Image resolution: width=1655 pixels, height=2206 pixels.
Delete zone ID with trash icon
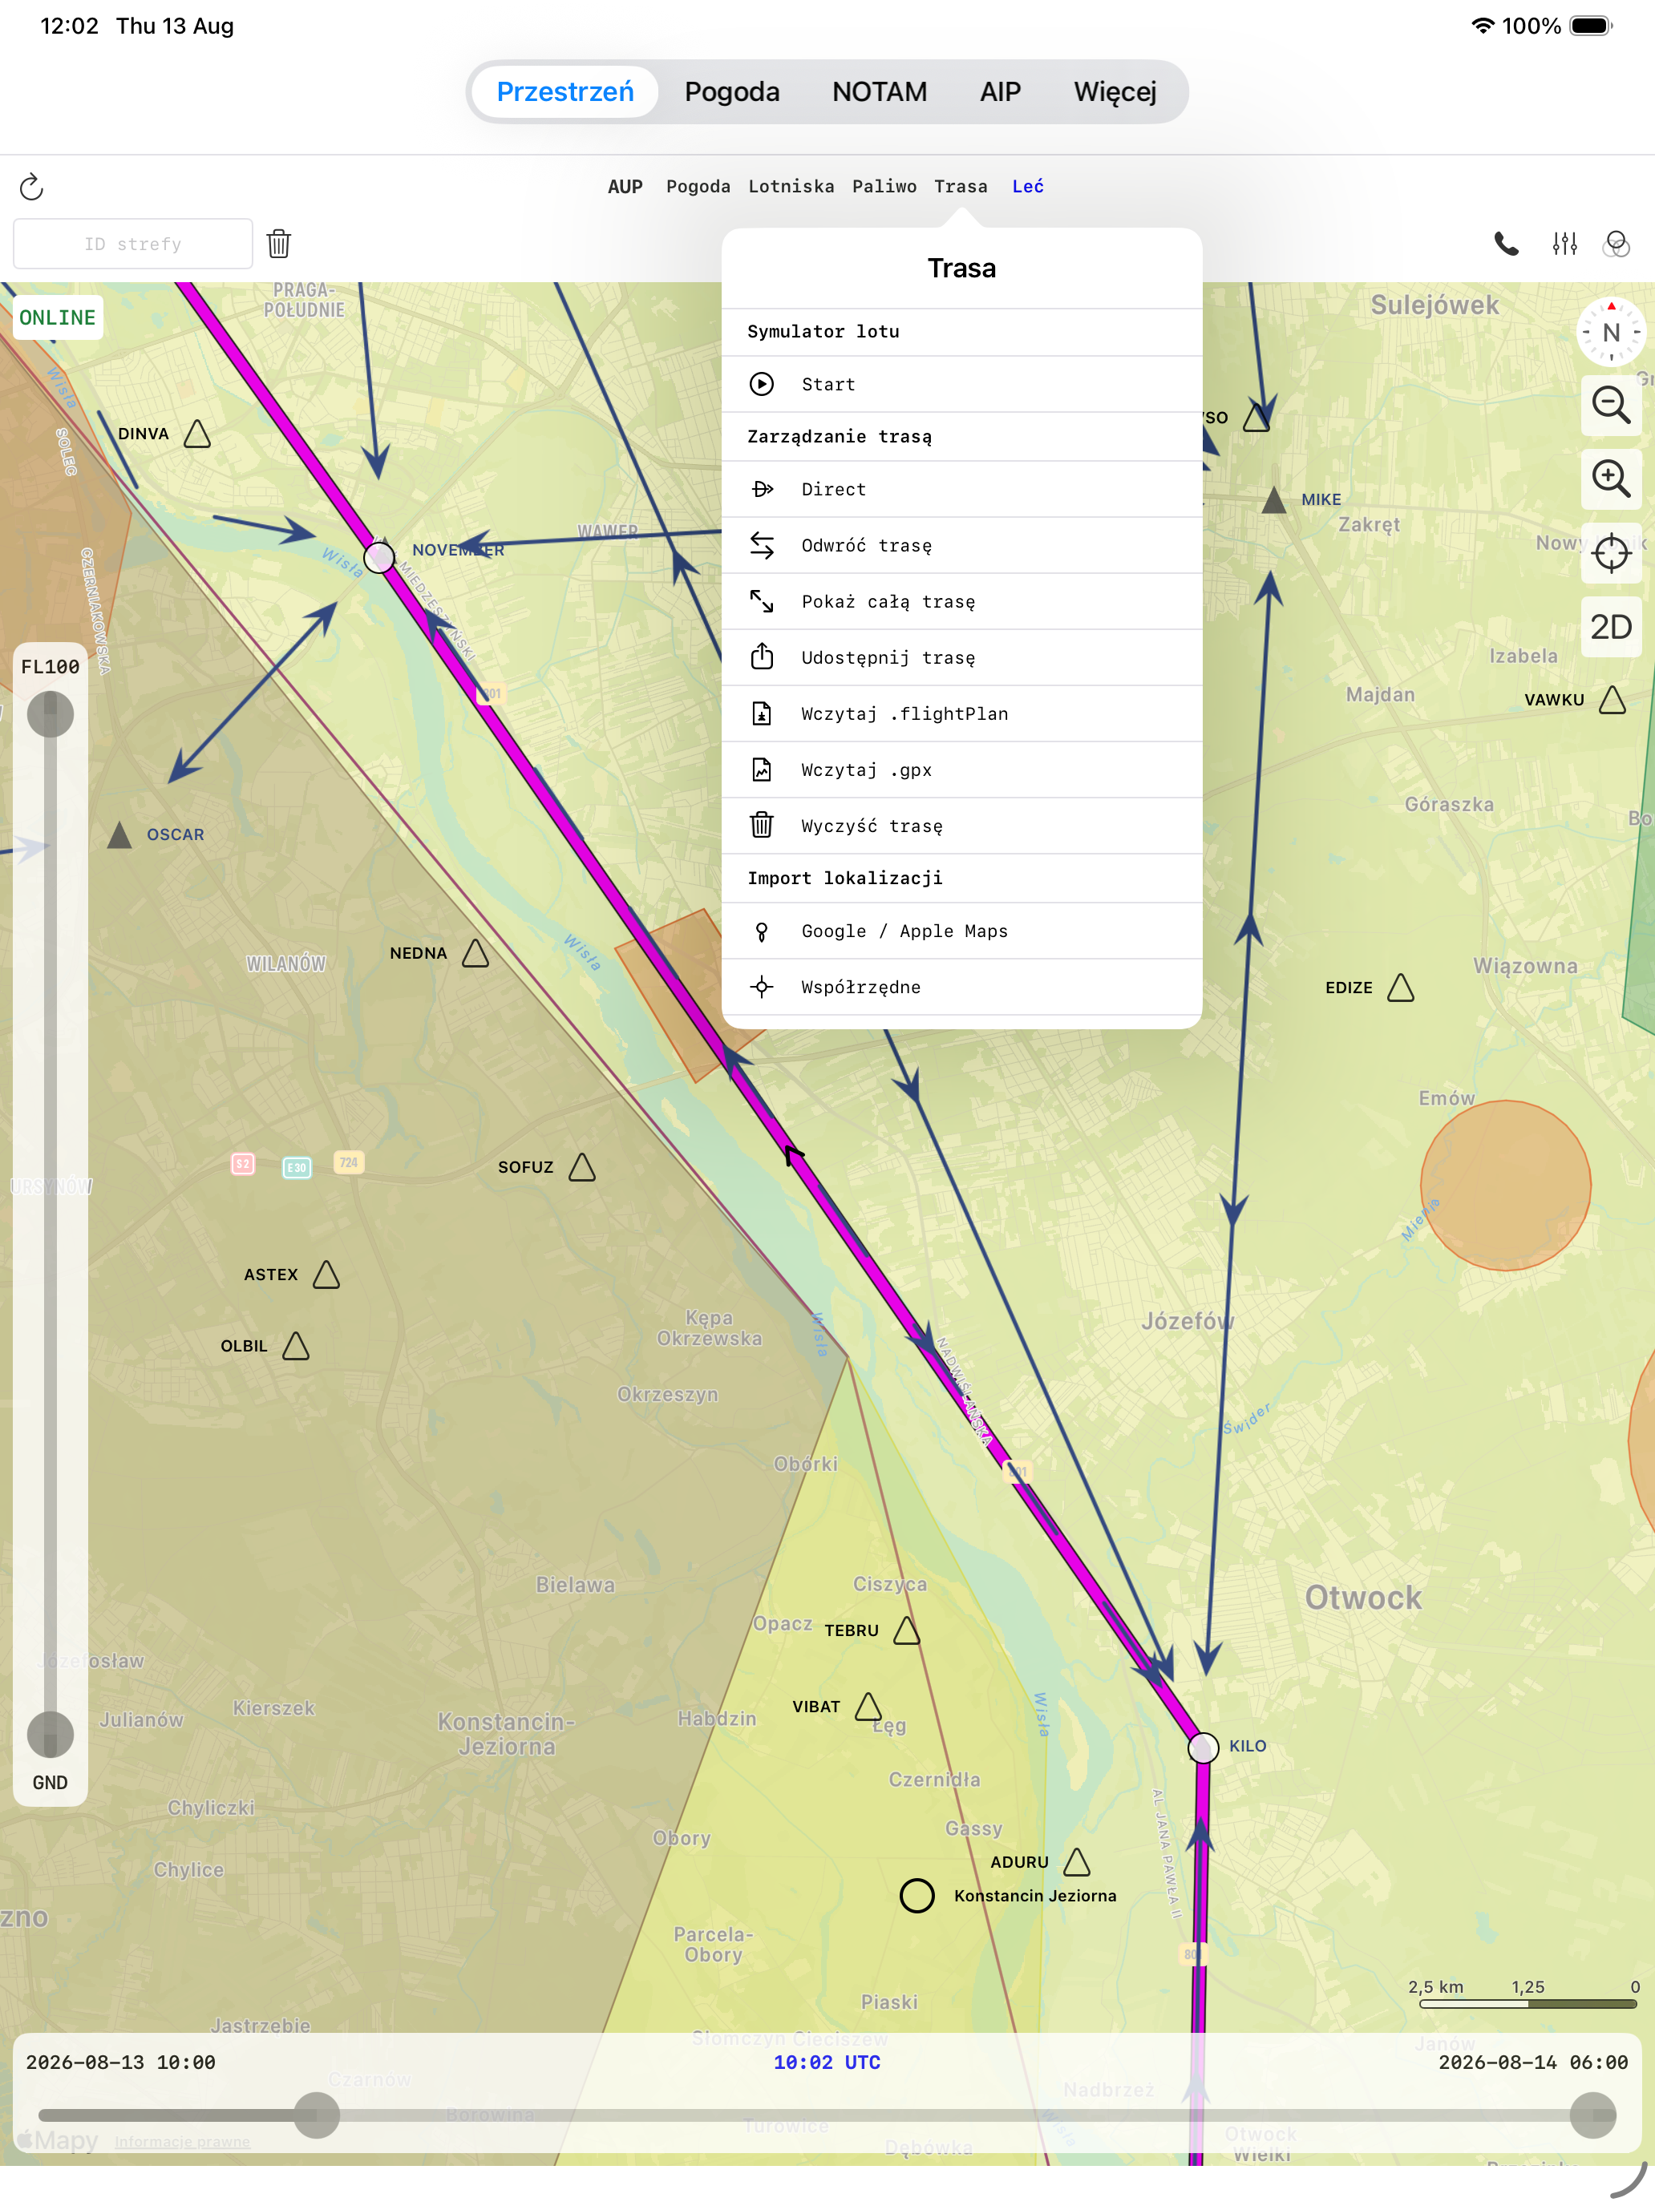pyautogui.click(x=279, y=244)
